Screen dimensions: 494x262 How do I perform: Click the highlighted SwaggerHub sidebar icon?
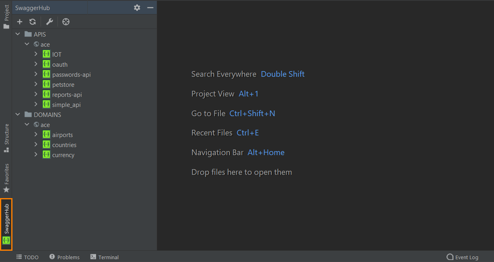(x=6, y=224)
